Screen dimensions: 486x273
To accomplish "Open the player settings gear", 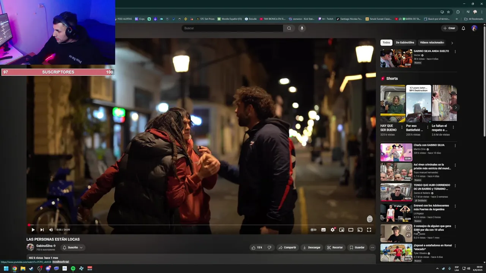I will [x=333, y=230].
